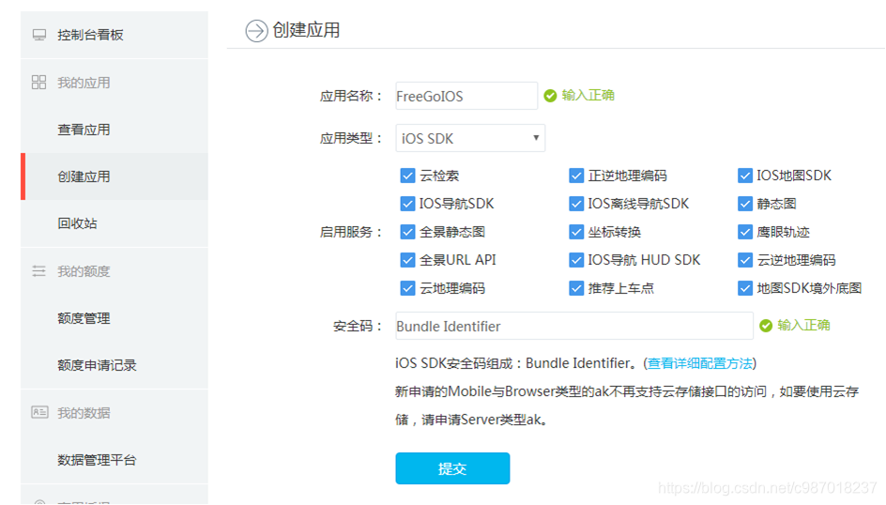The width and height of the screenshot is (886, 505).
Task: Disable the 云地理编码 checkbox
Action: click(407, 288)
